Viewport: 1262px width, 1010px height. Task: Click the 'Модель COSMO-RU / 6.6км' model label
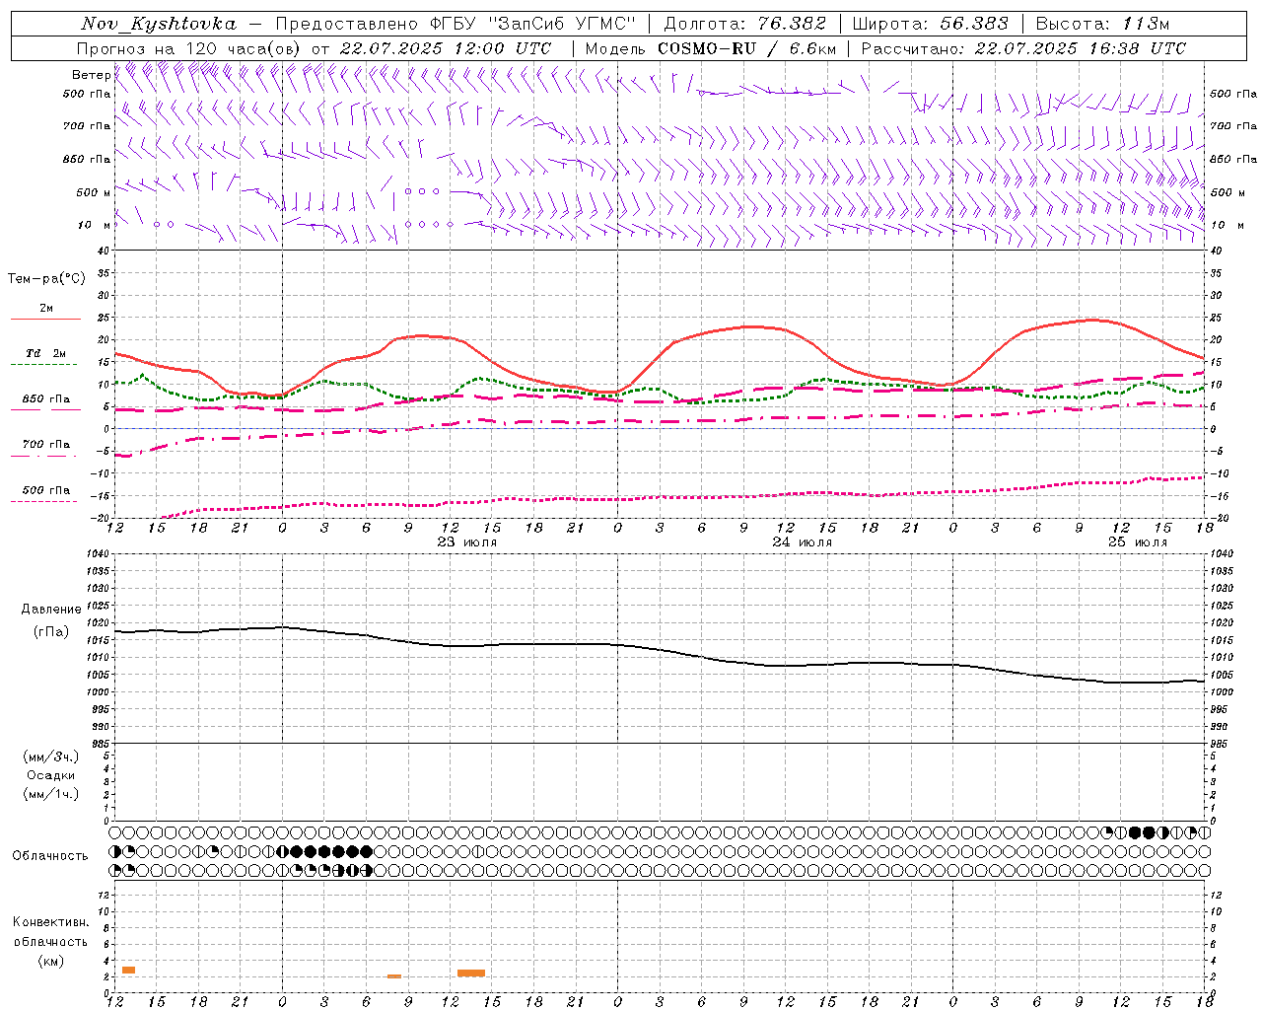point(710,48)
